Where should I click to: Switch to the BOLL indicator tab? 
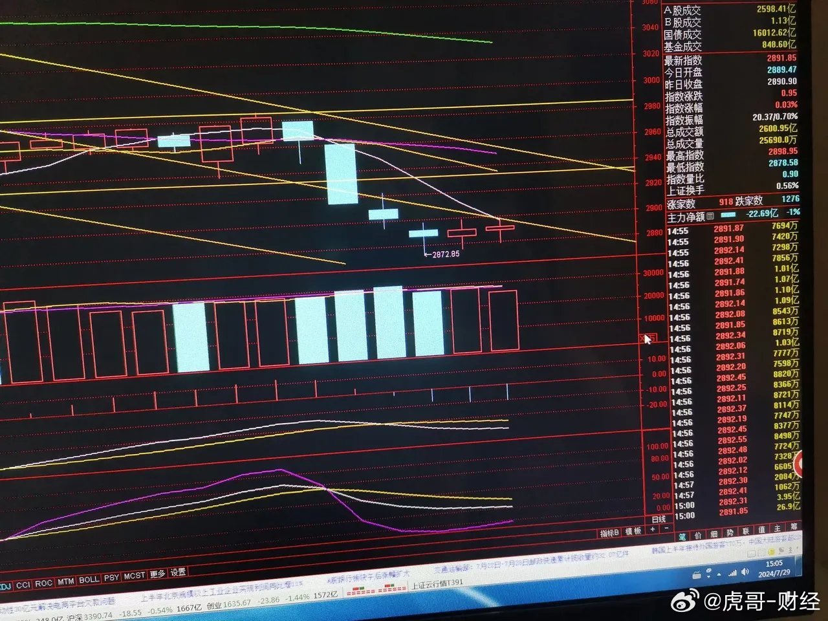pyautogui.click(x=89, y=580)
